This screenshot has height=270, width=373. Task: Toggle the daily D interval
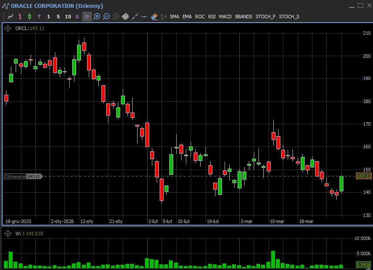click(87, 17)
